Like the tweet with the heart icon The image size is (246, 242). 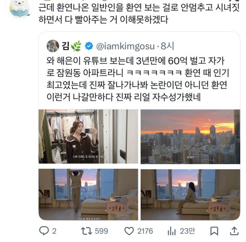tap(129, 231)
